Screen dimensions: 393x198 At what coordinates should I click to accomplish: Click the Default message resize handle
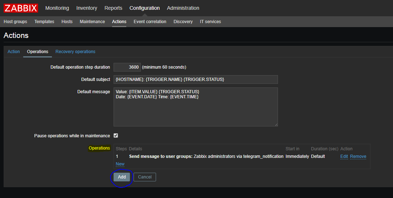click(276, 124)
